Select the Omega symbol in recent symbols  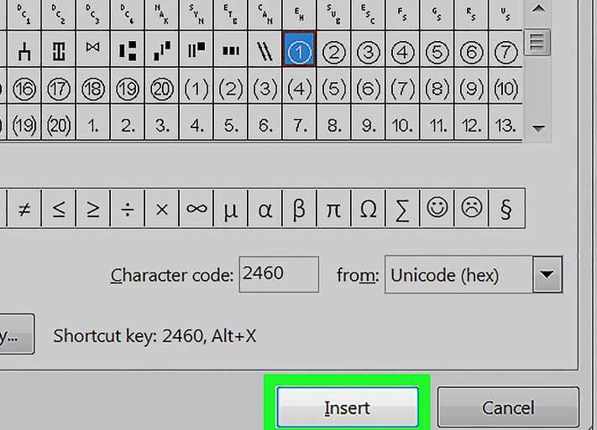(368, 209)
